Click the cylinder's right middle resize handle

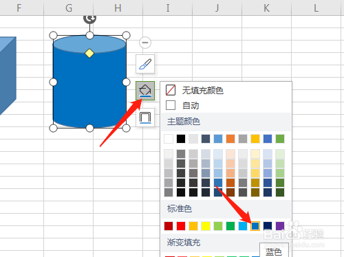126,82
